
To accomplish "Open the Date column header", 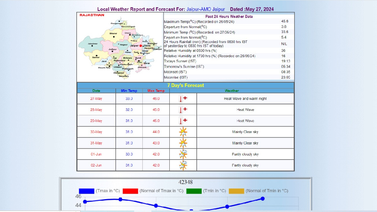I will tap(96, 90).
